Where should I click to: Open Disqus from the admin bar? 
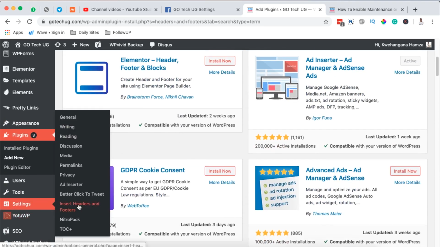tap(161, 45)
